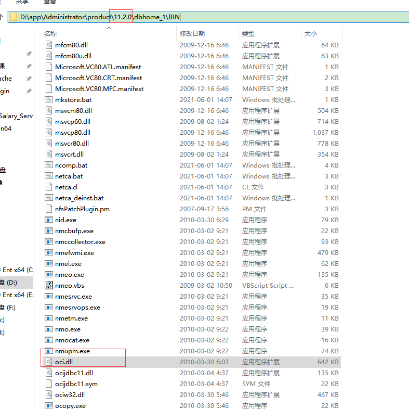Click the VBScript Script type cell
This screenshot has height=409, width=409.
coord(268,286)
